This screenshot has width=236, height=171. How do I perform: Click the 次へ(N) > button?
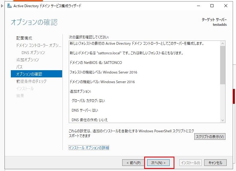[x=158, y=163]
